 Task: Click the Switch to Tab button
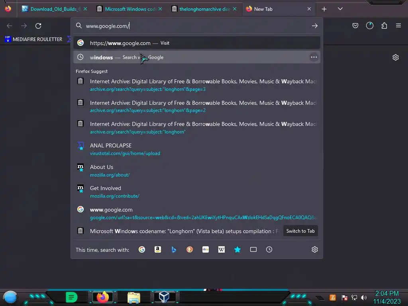pos(300,231)
